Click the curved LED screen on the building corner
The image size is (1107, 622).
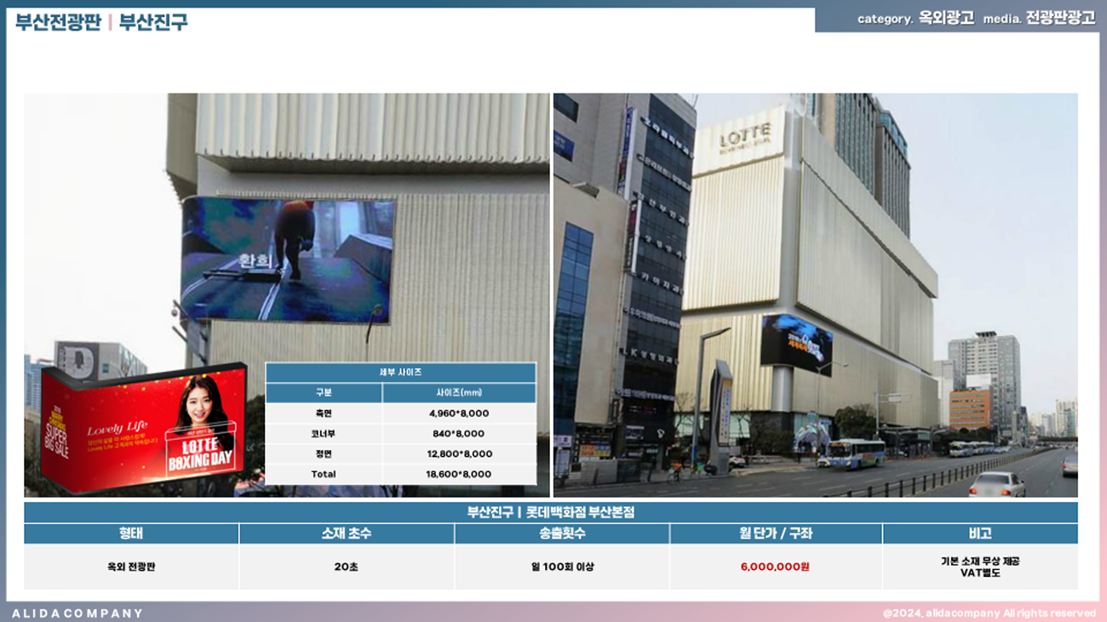(796, 343)
